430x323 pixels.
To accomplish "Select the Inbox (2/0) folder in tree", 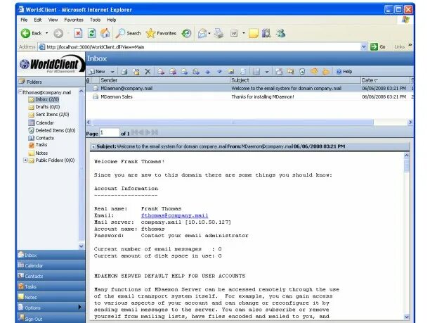I will pyautogui.click(x=44, y=99).
